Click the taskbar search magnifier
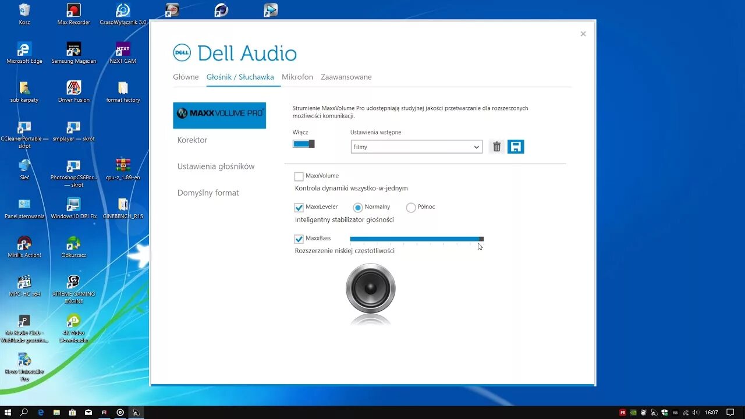 24,412
